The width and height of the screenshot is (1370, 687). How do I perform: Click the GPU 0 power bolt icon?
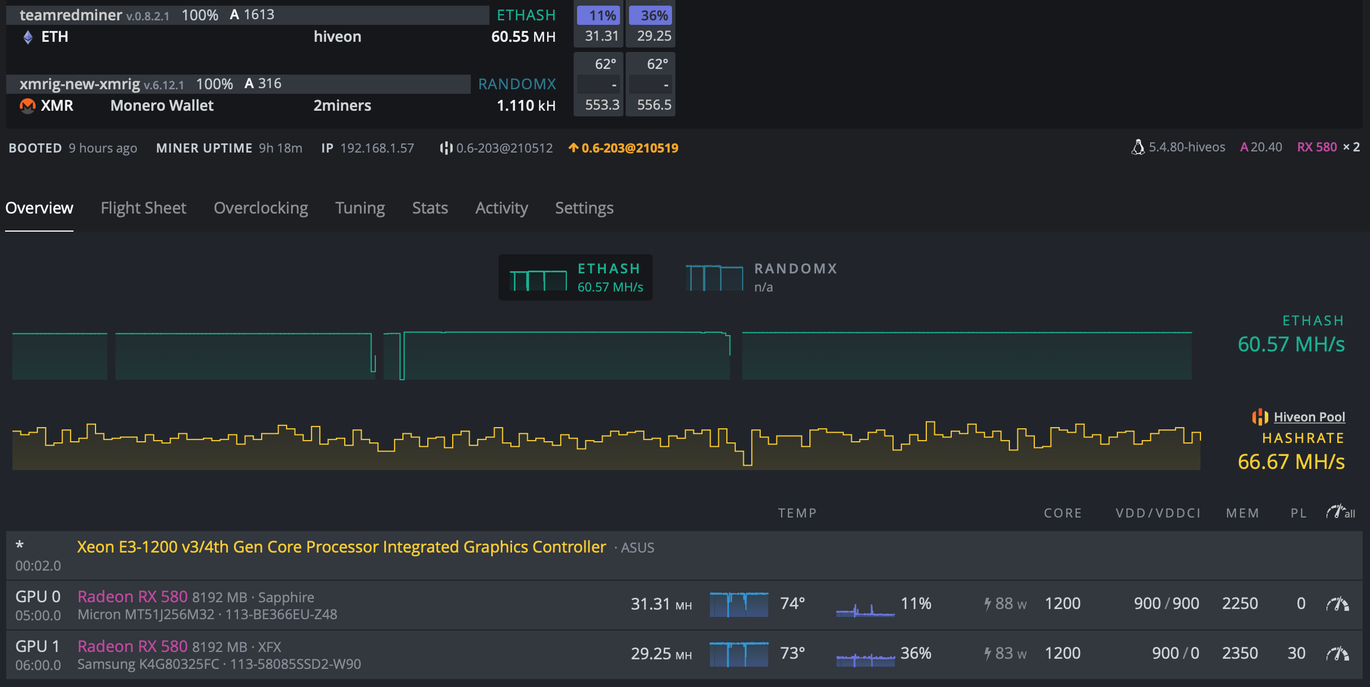(x=987, y=604)
